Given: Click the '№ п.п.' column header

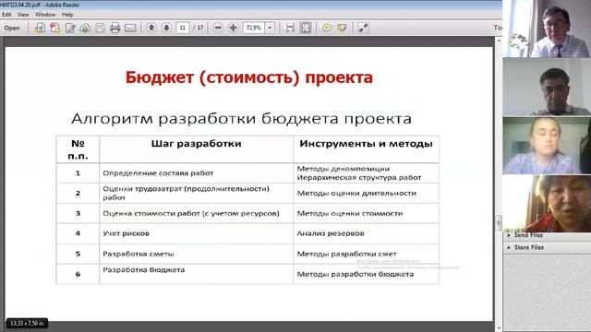Looking at the screenshot, I should coord(78,149).
